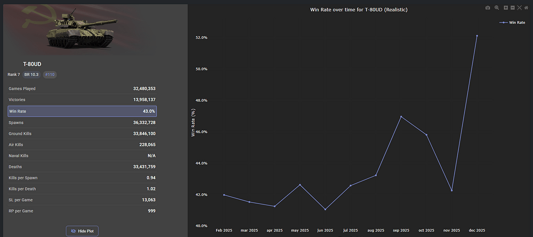The height and width of the screenshot is (237, 533).
Task: Download plot as PNG camera icon
Action: tap(488, 8)
